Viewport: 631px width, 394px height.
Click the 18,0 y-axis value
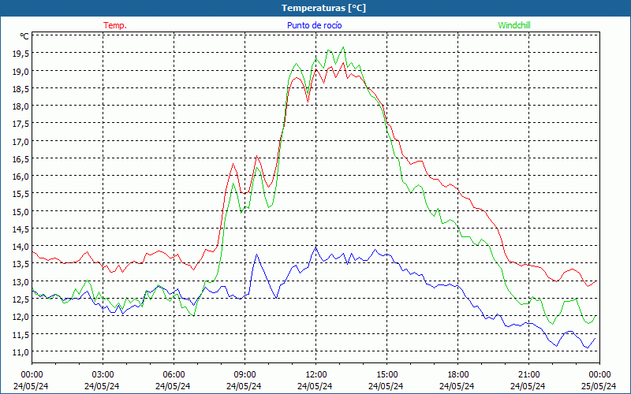coord(21,106)
